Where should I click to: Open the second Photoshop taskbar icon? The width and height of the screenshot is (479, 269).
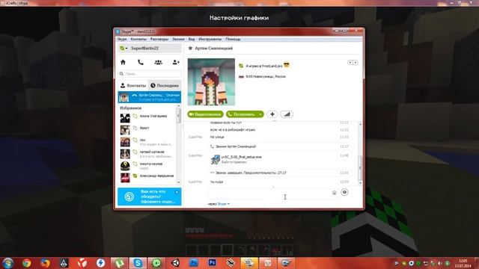pyautogui.click(x=213, y=263)
